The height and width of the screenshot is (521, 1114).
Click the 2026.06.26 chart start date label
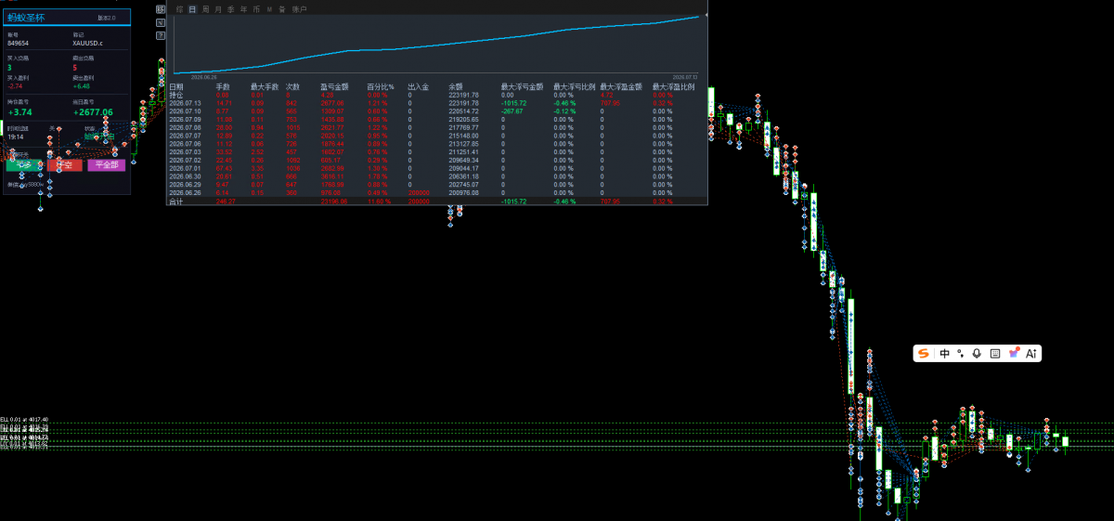coord(203,77)
